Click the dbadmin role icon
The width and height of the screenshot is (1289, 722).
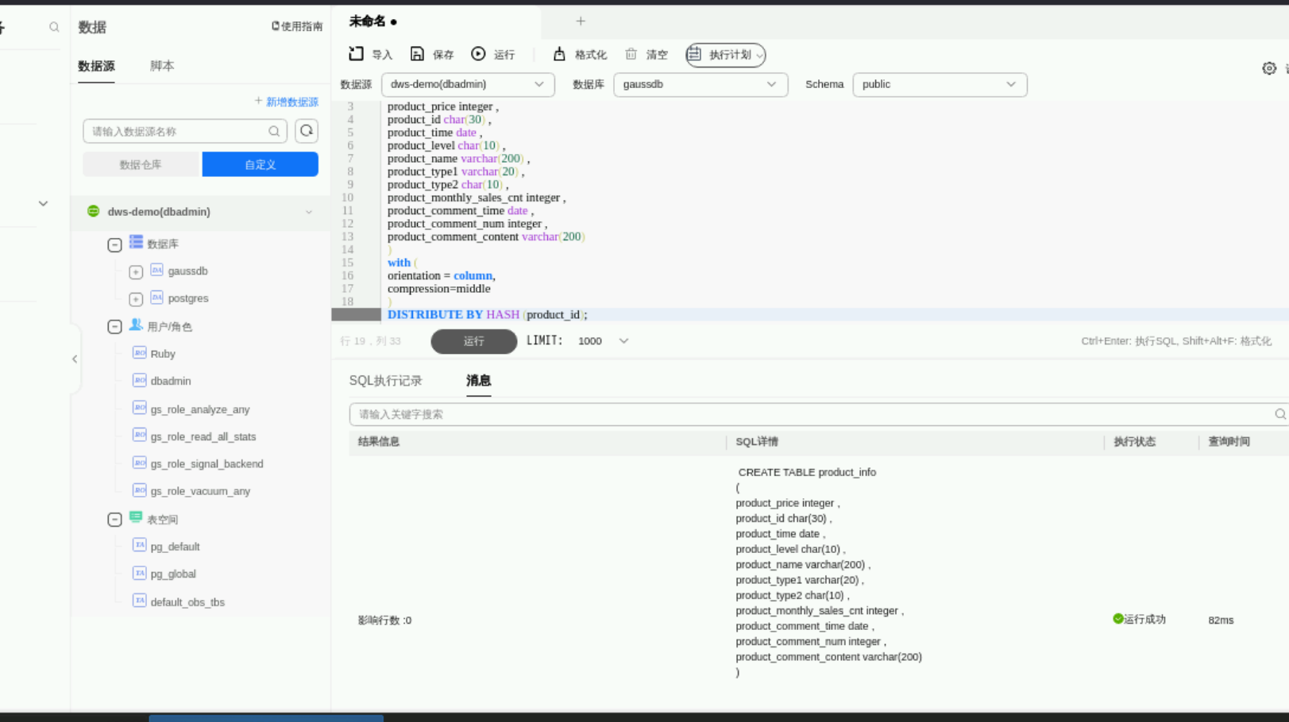(x=139, y=381)
